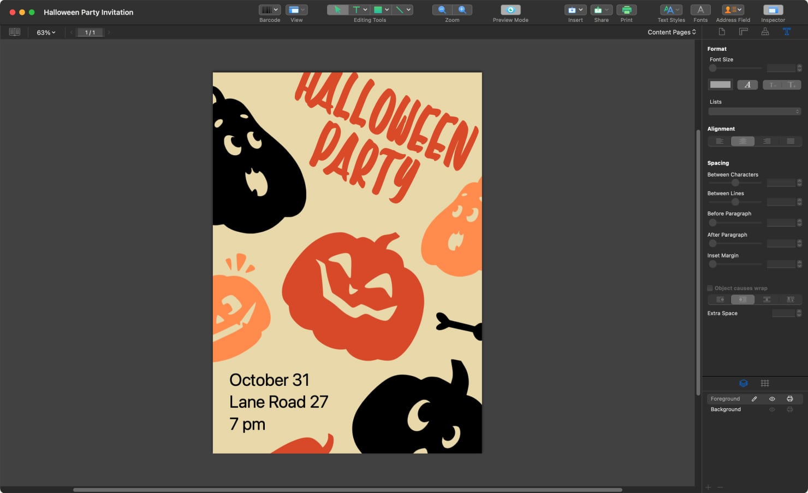Screen dimensions: 808x493
Task: Apply center text alignment
Action: (742, 140)
